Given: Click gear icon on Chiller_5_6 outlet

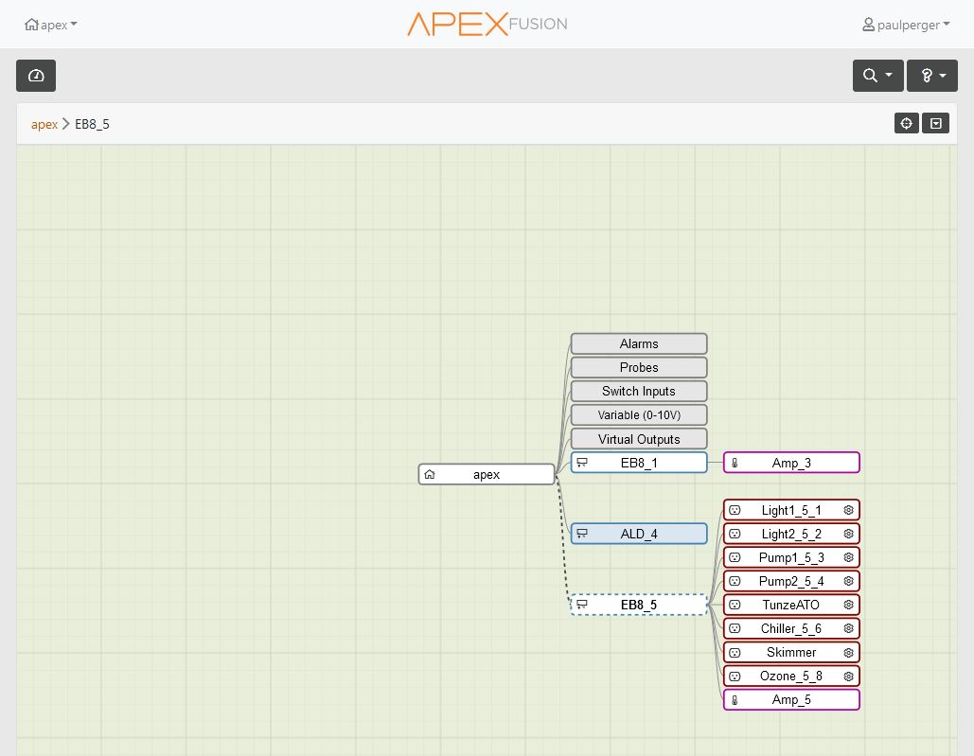Looking at the screenshot, I should (848, 628).
